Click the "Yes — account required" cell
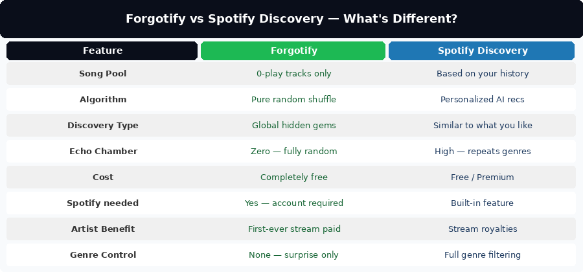 293,203
